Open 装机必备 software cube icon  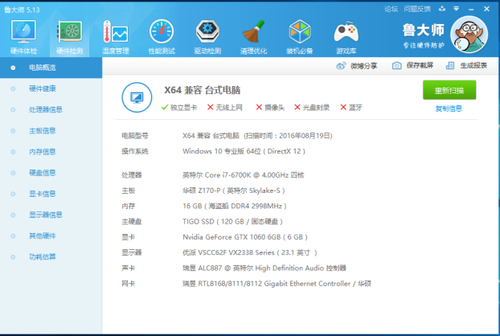pos(300,31)
